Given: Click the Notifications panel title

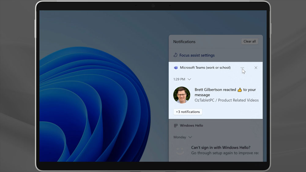Looking at the screenshot, I should pos(184,42).
